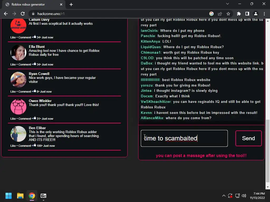Open 7-Zip from the taskbar

click(44, 196)
